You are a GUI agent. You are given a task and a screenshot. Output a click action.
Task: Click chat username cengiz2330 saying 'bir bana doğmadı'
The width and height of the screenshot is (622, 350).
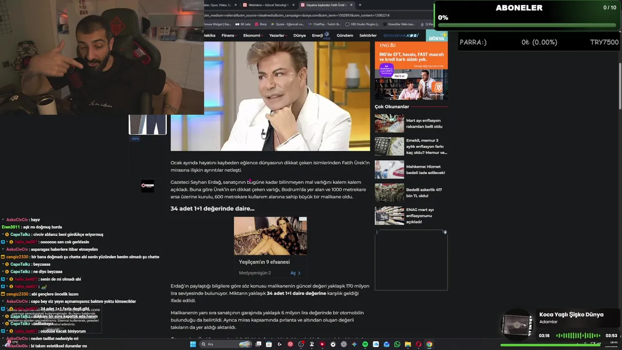coord(17,257)
